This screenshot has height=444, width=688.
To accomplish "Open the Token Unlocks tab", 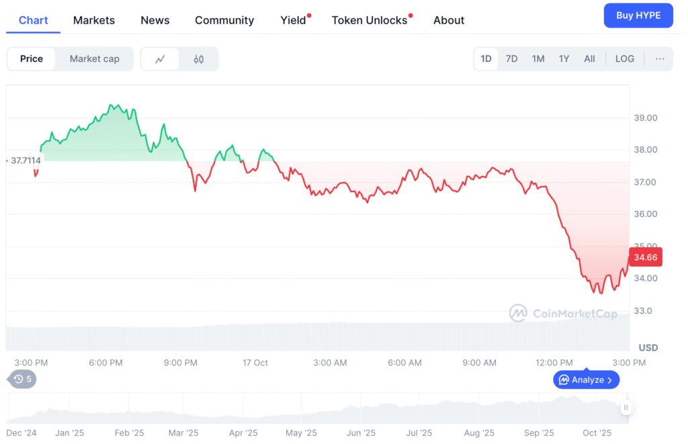I will (x=370, y=20).
